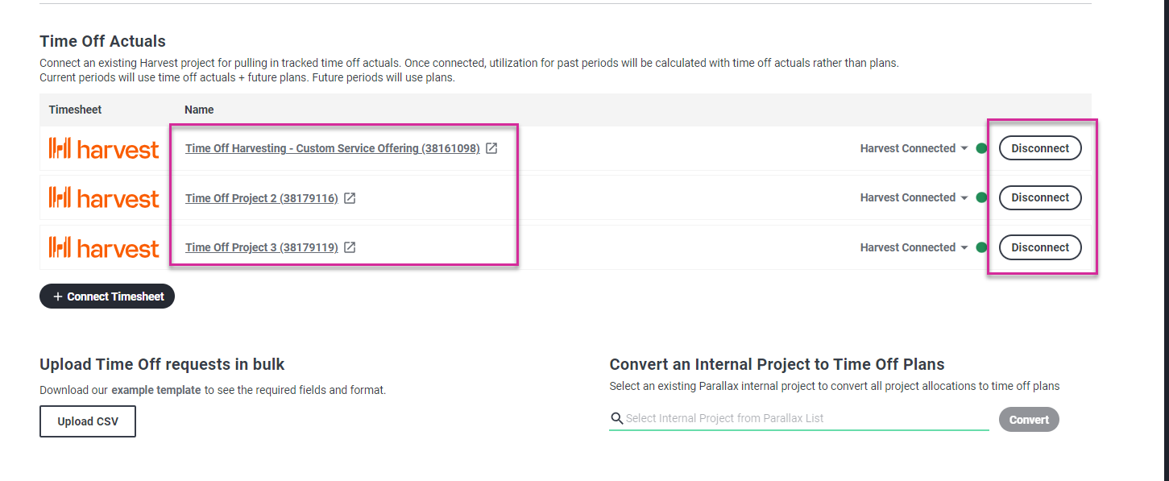Open external link icon beside Time Off Project 3
The image size is (1169, 481).
(x=350, y=247)
